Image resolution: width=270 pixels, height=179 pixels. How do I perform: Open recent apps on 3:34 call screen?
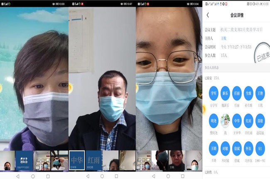pyautogui.click(x=183, y=176)
